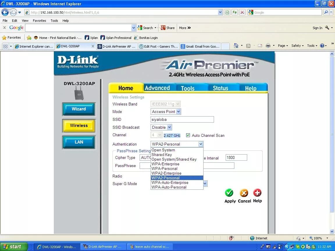Click the Refresh page icon
Screen dimensions: 335x251
pos(235,12)
